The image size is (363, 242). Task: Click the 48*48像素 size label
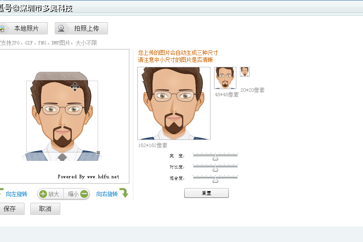(227, 94)
